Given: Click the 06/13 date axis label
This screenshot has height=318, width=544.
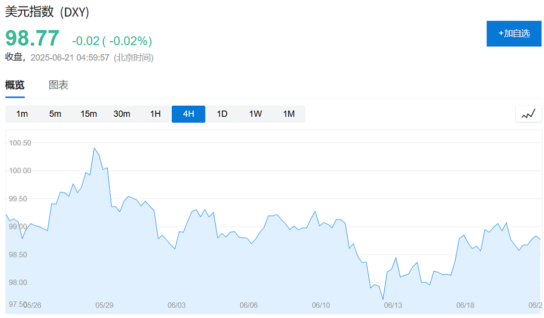Looking at the screenshot, I should [393, 305].
